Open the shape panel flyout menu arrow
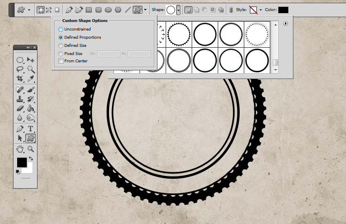This screenshot has height=224, width=346. (x=285, y=24)
